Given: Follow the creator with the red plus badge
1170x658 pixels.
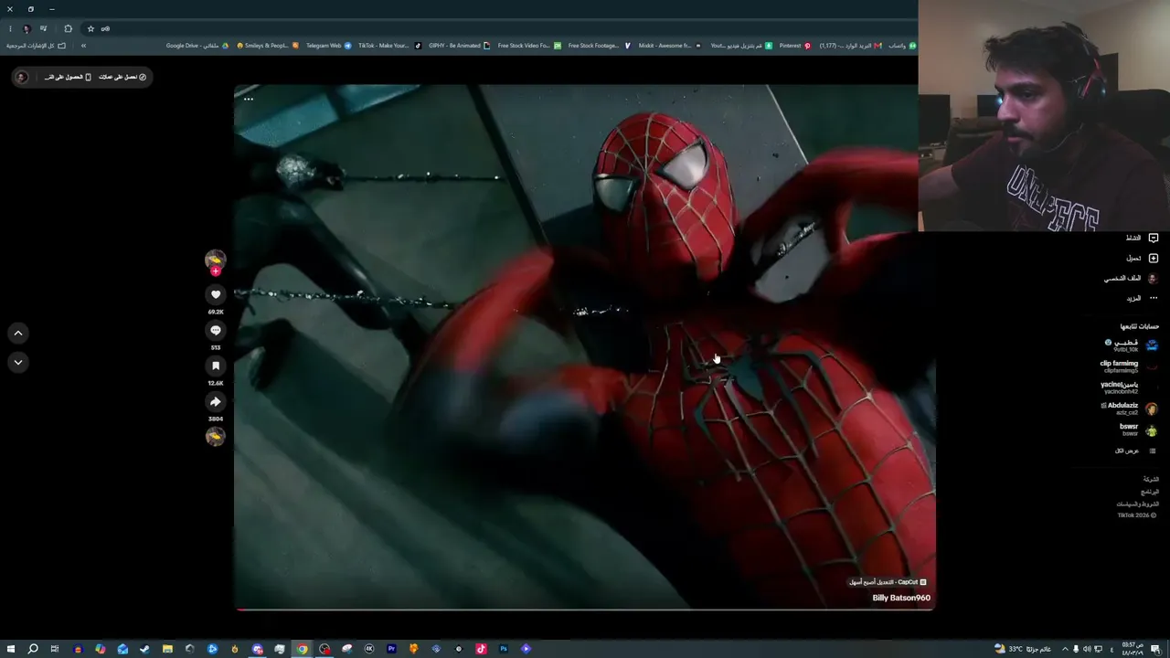Looking at the screenshot, I should click(x=216, y=271).
